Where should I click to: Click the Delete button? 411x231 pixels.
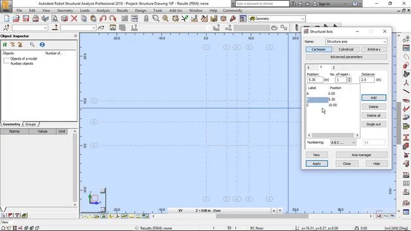click(x=374, y=107)
